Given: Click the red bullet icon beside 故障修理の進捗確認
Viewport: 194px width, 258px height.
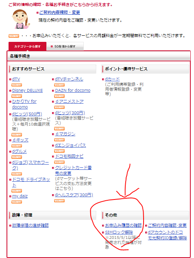Looking at the screenshot, I should [x=10, y=226].
